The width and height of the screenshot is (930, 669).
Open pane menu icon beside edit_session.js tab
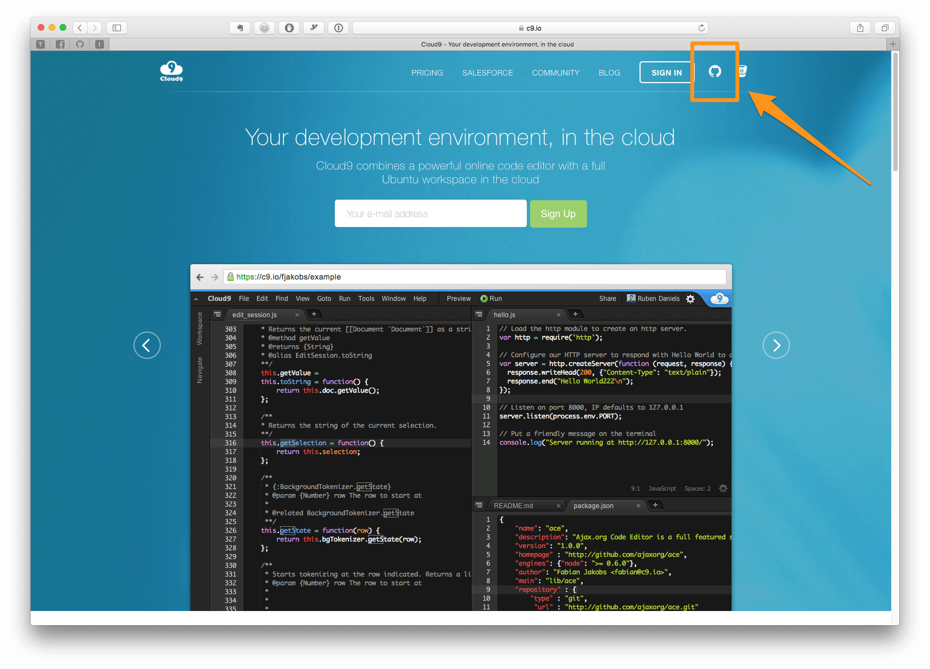217,315
